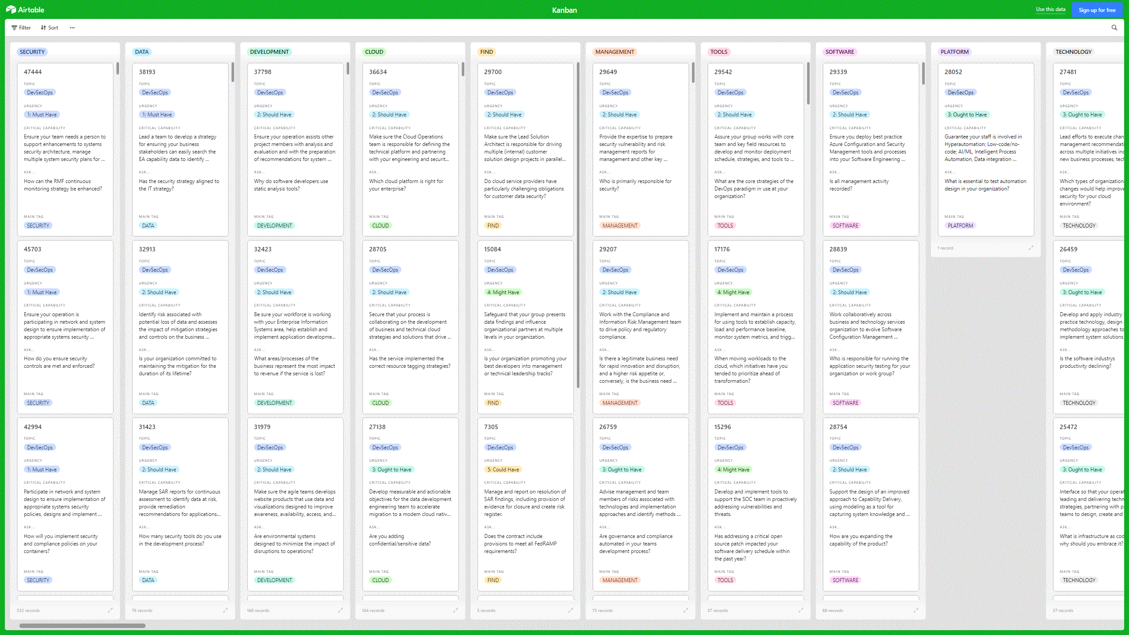This screenshot has width=1129, height=635.
Task: Click '5: Could Have' urgency on card 7305
Action: pyautogui.click(x=503, y=469)
